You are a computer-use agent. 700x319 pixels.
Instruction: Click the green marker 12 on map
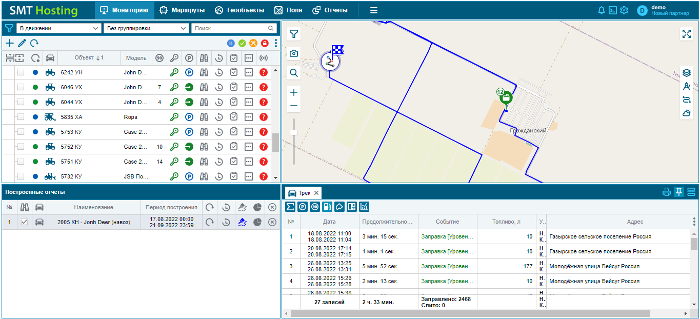(505, 97)
